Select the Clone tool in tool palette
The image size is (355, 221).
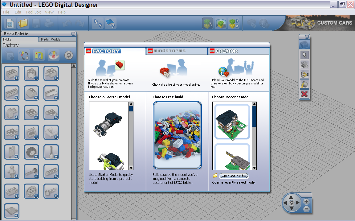click(x=304, y=64)
